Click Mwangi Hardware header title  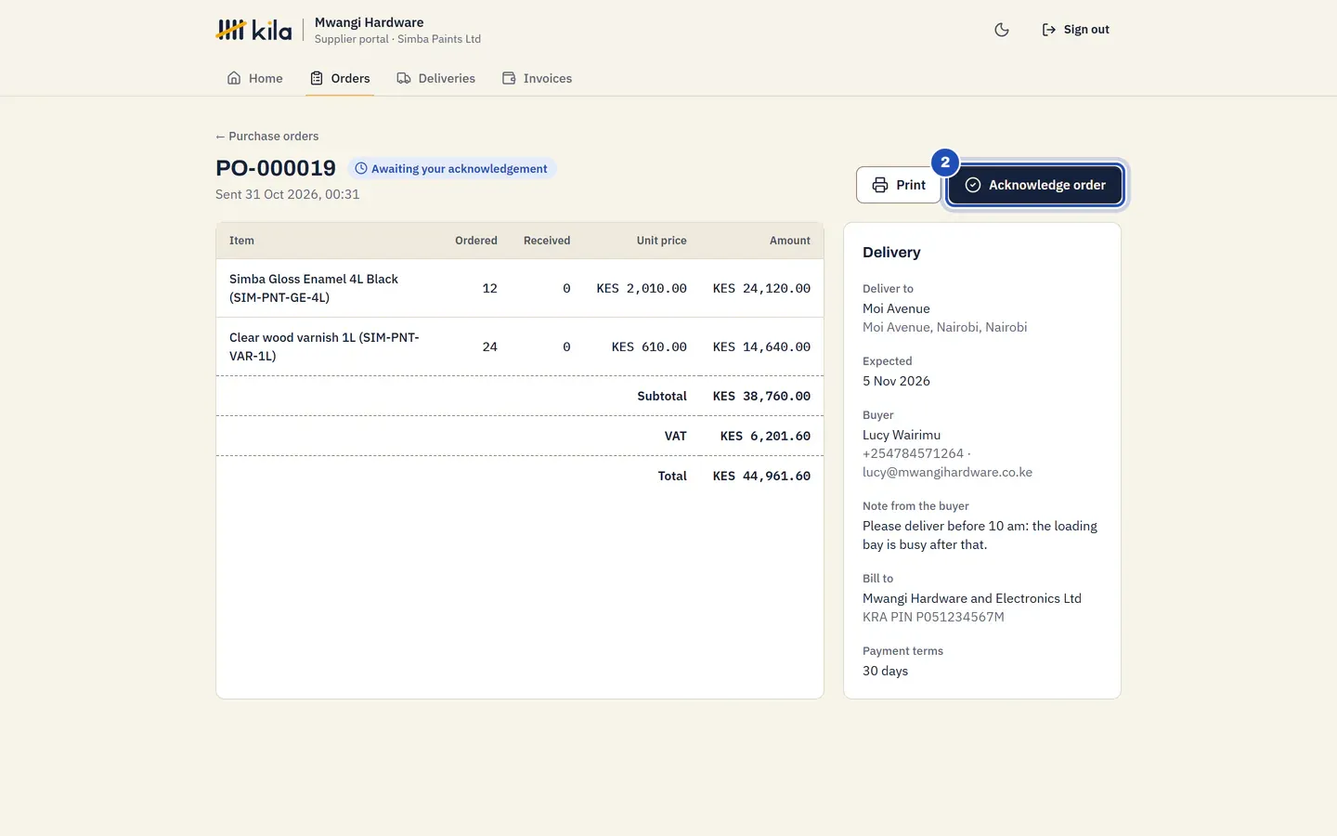coord(369,22)
